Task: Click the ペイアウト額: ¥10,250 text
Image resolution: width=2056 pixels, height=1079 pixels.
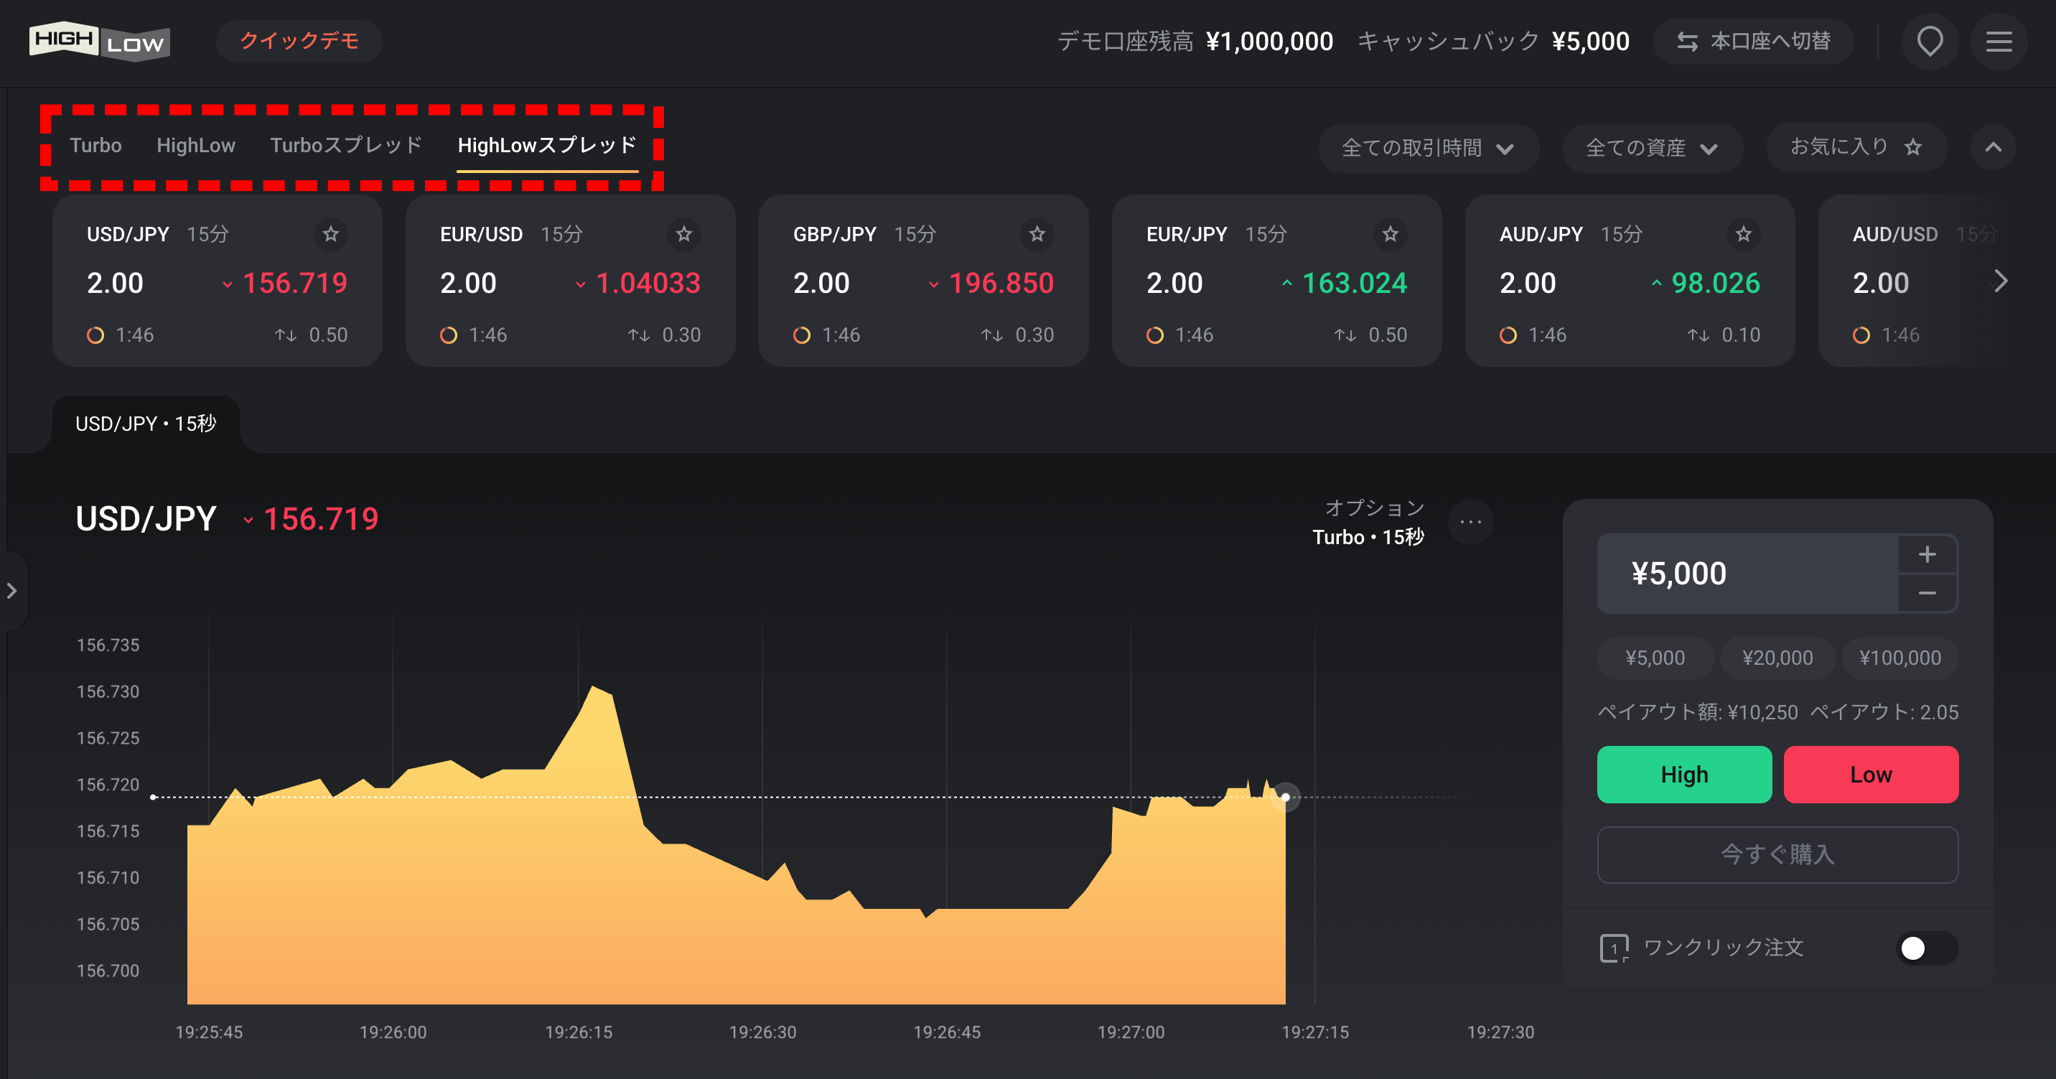Action: [1698, 712]
